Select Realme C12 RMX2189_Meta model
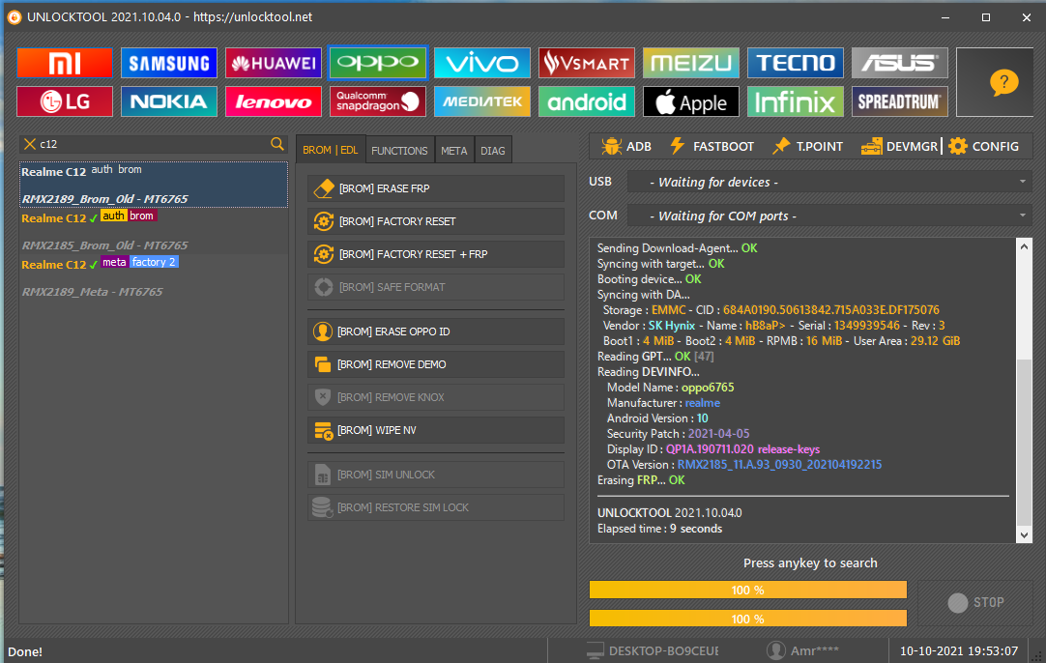 [x=154, y=277]
